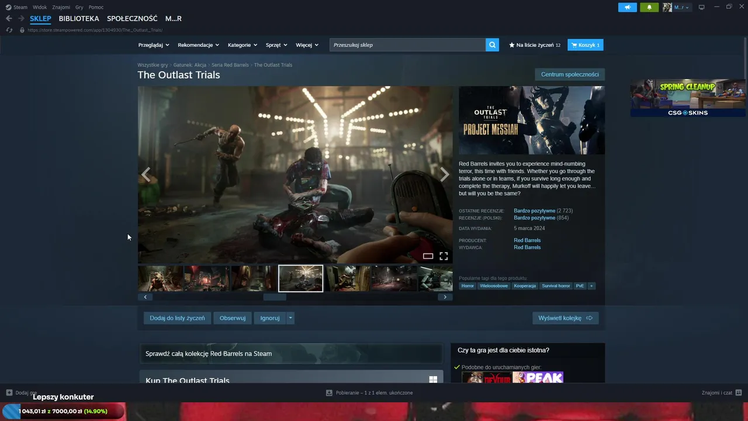The width and height of the screenshot is (748, 421).
Task: Click the Steam logo menu
Action: click(16, 7)
